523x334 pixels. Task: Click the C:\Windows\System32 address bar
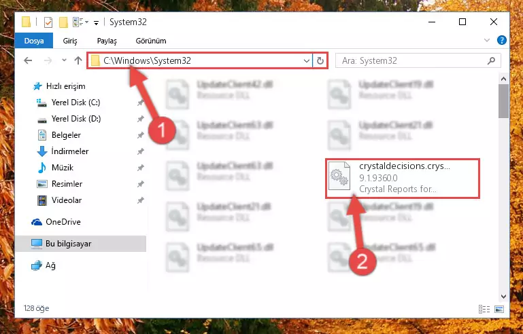pyautogui.click(x=200, y=60)
